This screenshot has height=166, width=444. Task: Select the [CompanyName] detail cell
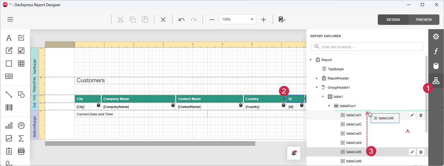[138, 107]
